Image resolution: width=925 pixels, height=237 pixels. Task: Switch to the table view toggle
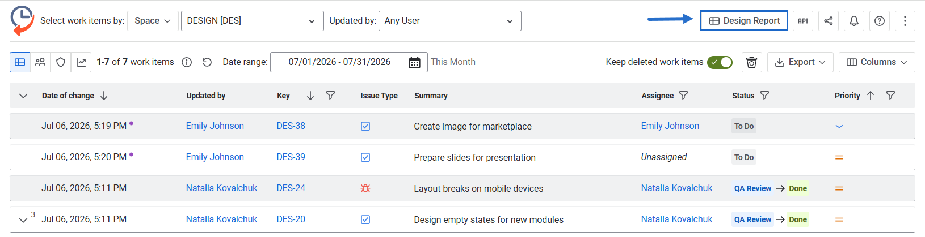[20, 62]
